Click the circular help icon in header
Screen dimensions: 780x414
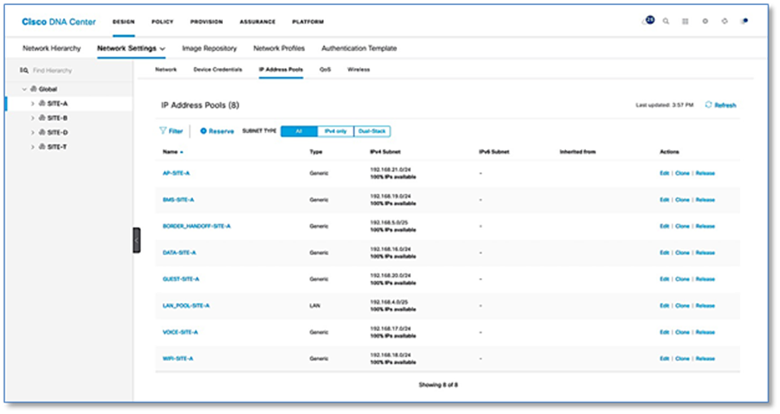click(724, 22)
